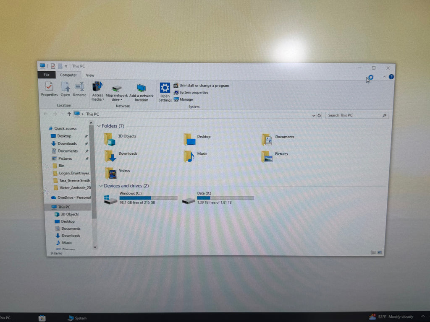Select the Downloads folder in main pane
The height and width of the screenshot is (322, 430).
pyautogui.click(x=121, y=156)
